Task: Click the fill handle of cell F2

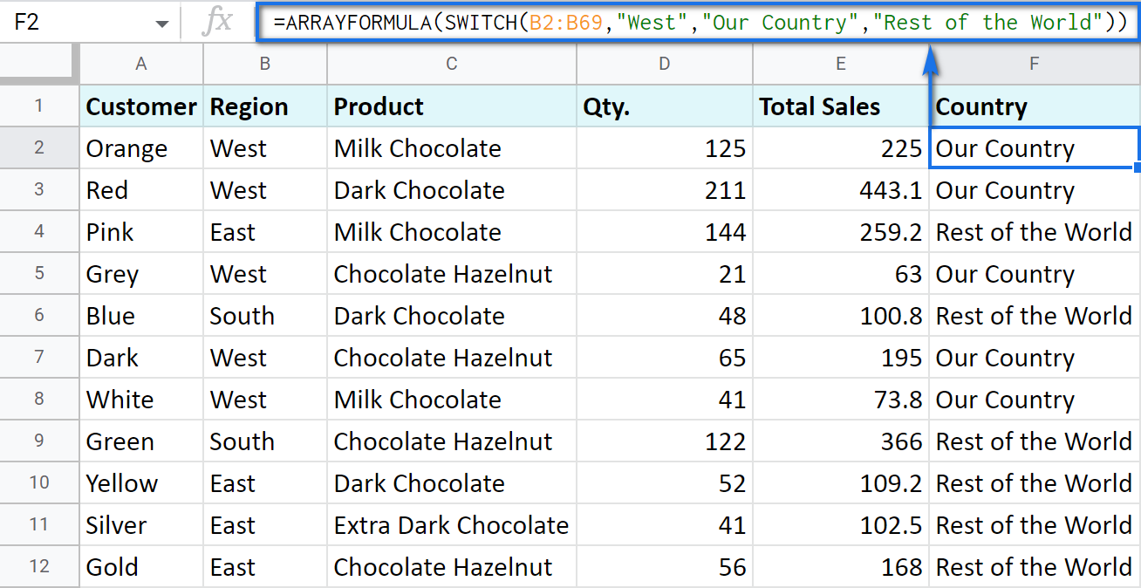Action: (1138, 167)
